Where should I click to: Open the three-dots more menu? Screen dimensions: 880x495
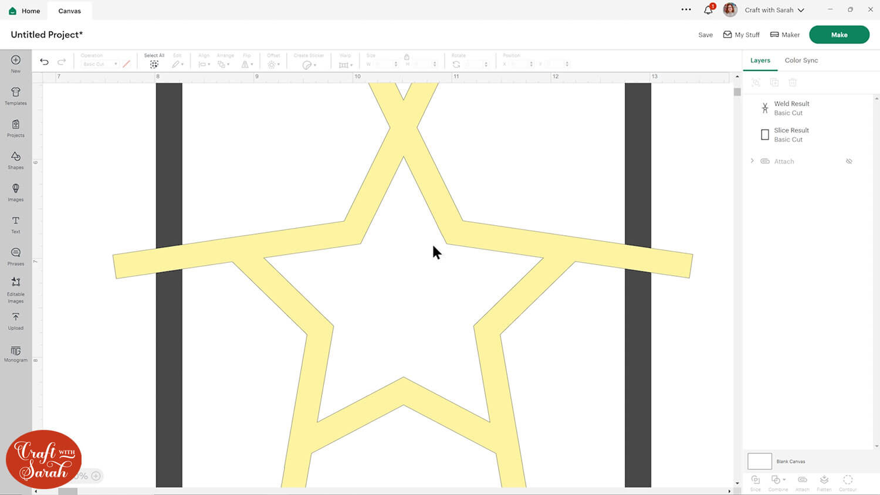tap(686, 9)
